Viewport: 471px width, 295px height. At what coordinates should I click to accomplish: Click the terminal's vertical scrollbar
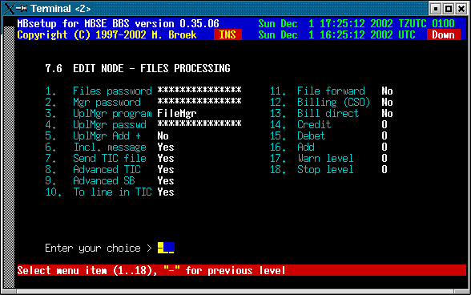[x=9, y=157]
